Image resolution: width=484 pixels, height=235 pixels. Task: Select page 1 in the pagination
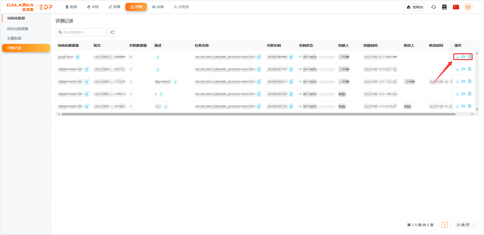444,225
